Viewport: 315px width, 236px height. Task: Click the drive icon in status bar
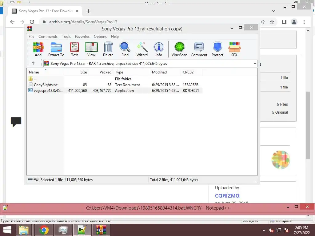(x=30, y=179)
